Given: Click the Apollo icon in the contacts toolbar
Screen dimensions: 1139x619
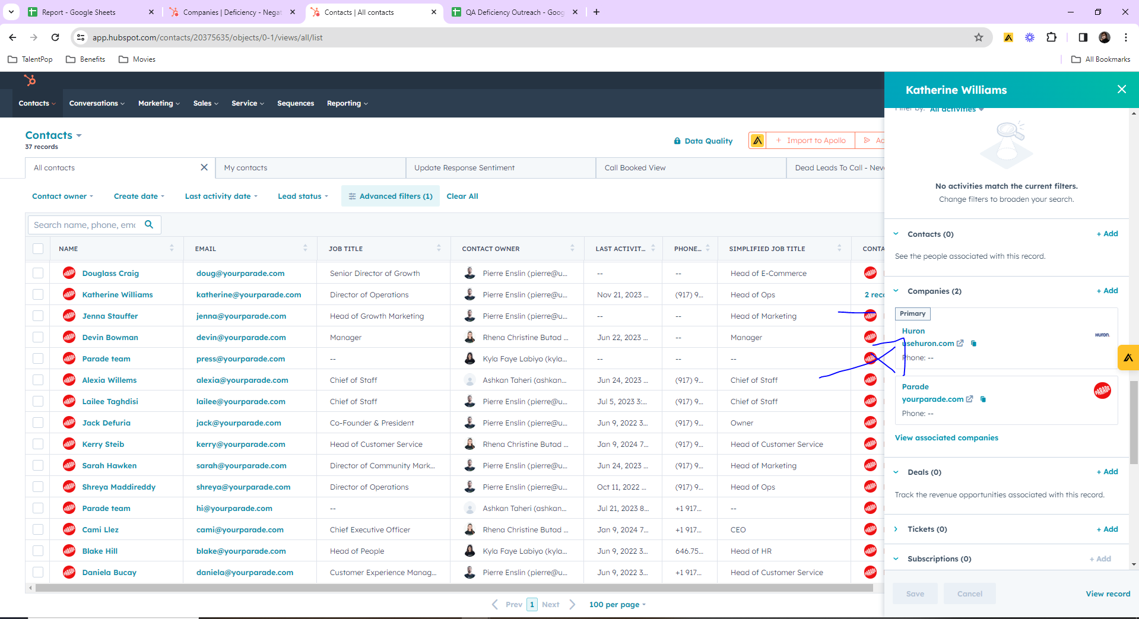Looking at the screenshot, I should tap(757, 141).
